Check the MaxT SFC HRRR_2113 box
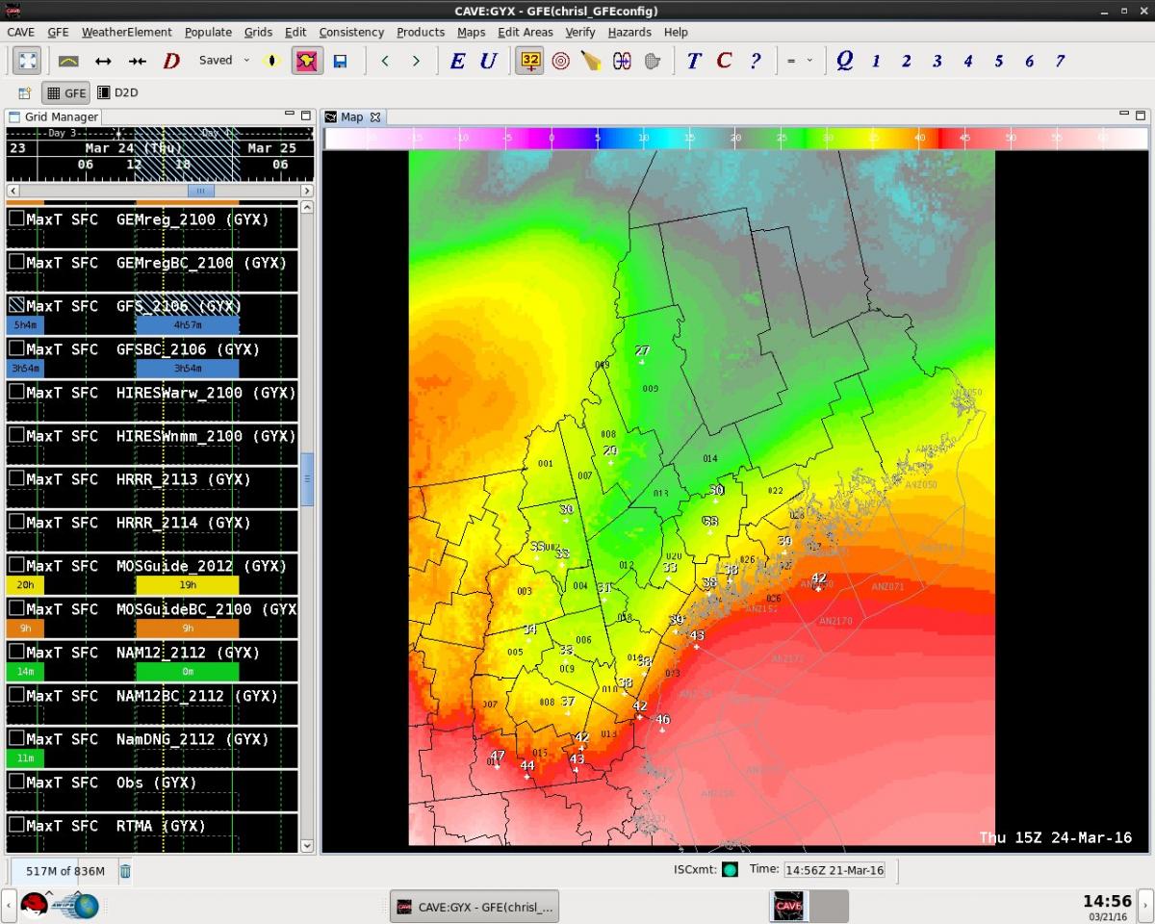Viewport: 1155px width, 924px height. [x=16, y=478]
